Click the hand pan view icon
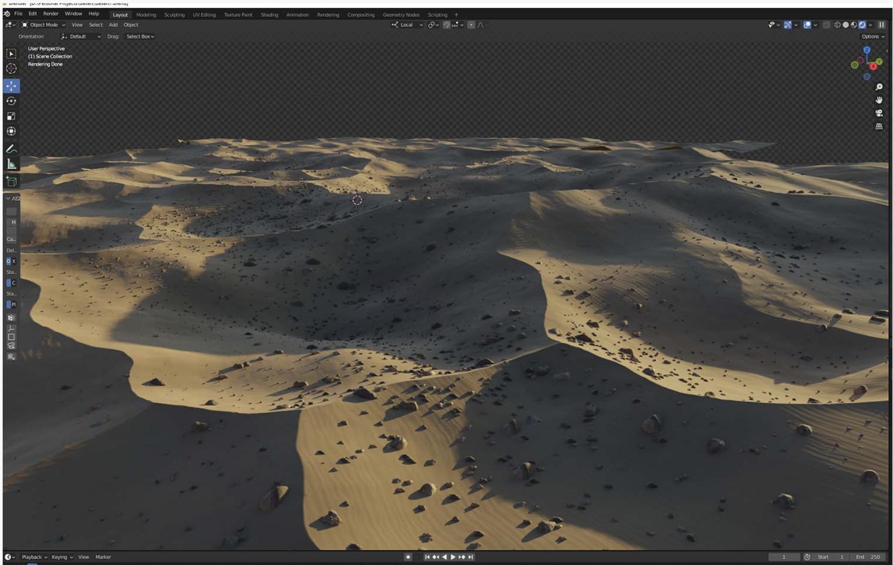The image size is (893, 565). point(879,100)
